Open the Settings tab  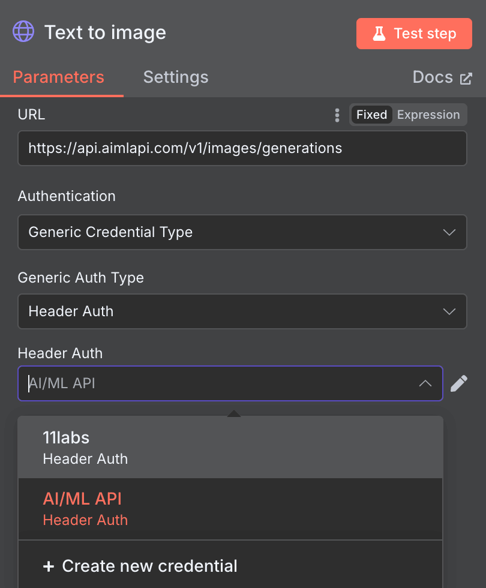(176, 77)
